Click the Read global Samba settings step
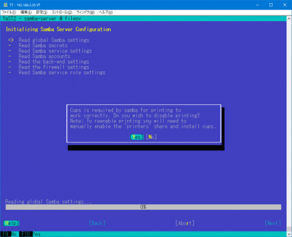292x237 pixels. click(54, 40)
